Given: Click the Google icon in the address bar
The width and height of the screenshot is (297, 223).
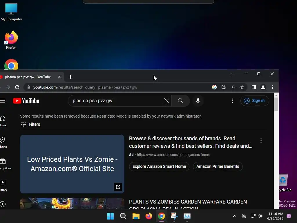Looking at the screenshot, I should click(214, 87).
